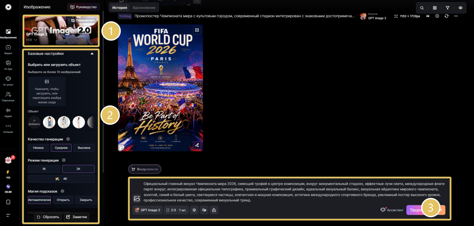Screen dimensions: 474x226
Task: Select Высокое generation quality
Action: [84, 148]
